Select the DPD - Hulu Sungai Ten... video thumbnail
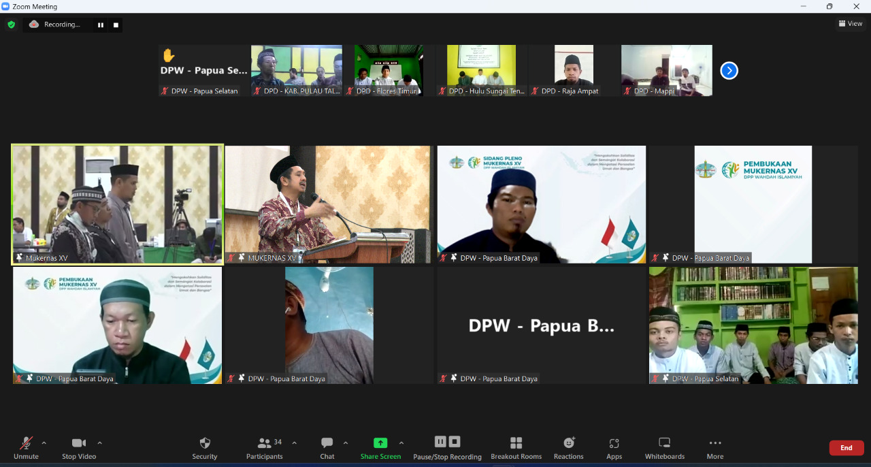This screenshot has height=467, width=871. point(482,71)
